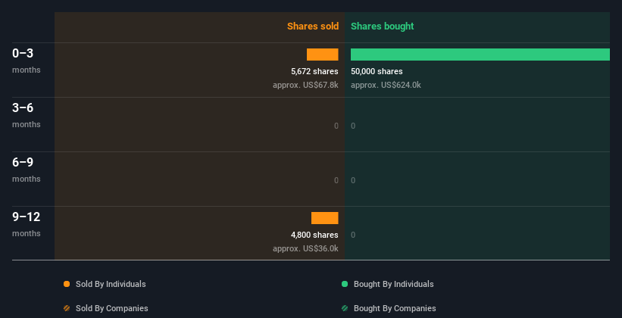622x318 pixels.
Task: Click the zero bought value for 3–6 months
Action: coord(353,126)
